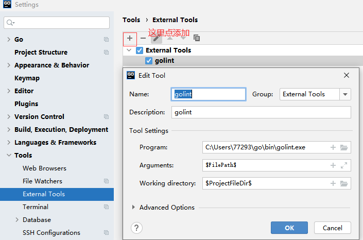Expand Advanced Options section
This screenshot has width=363, height=240.
coord(133,207)
